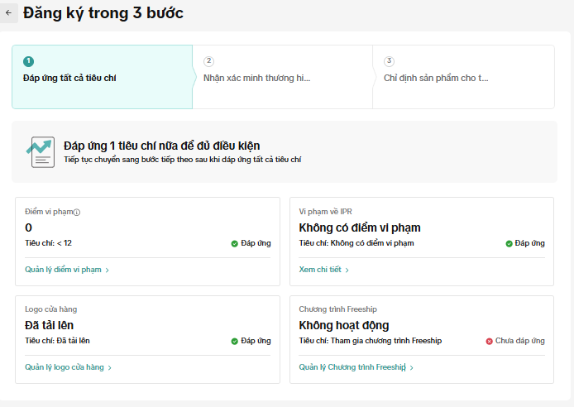This screenshot has height=407, width=574.
Task: Click the growth chart document icon
Action: 40,152
